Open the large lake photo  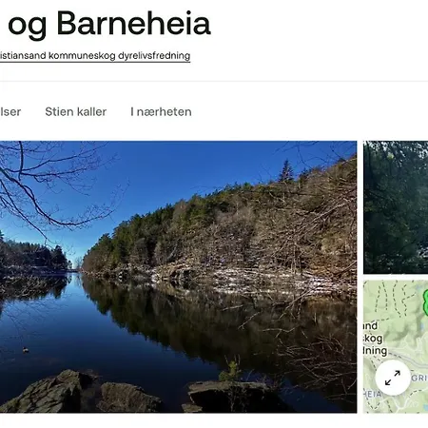[x=178, y=277]
